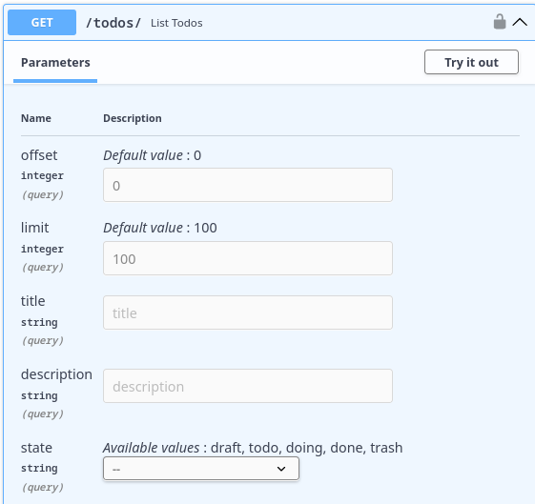The width and height of the screenshot is (535, 504).
Task: Select the List Todos summary text
Action: click(176, 23)
